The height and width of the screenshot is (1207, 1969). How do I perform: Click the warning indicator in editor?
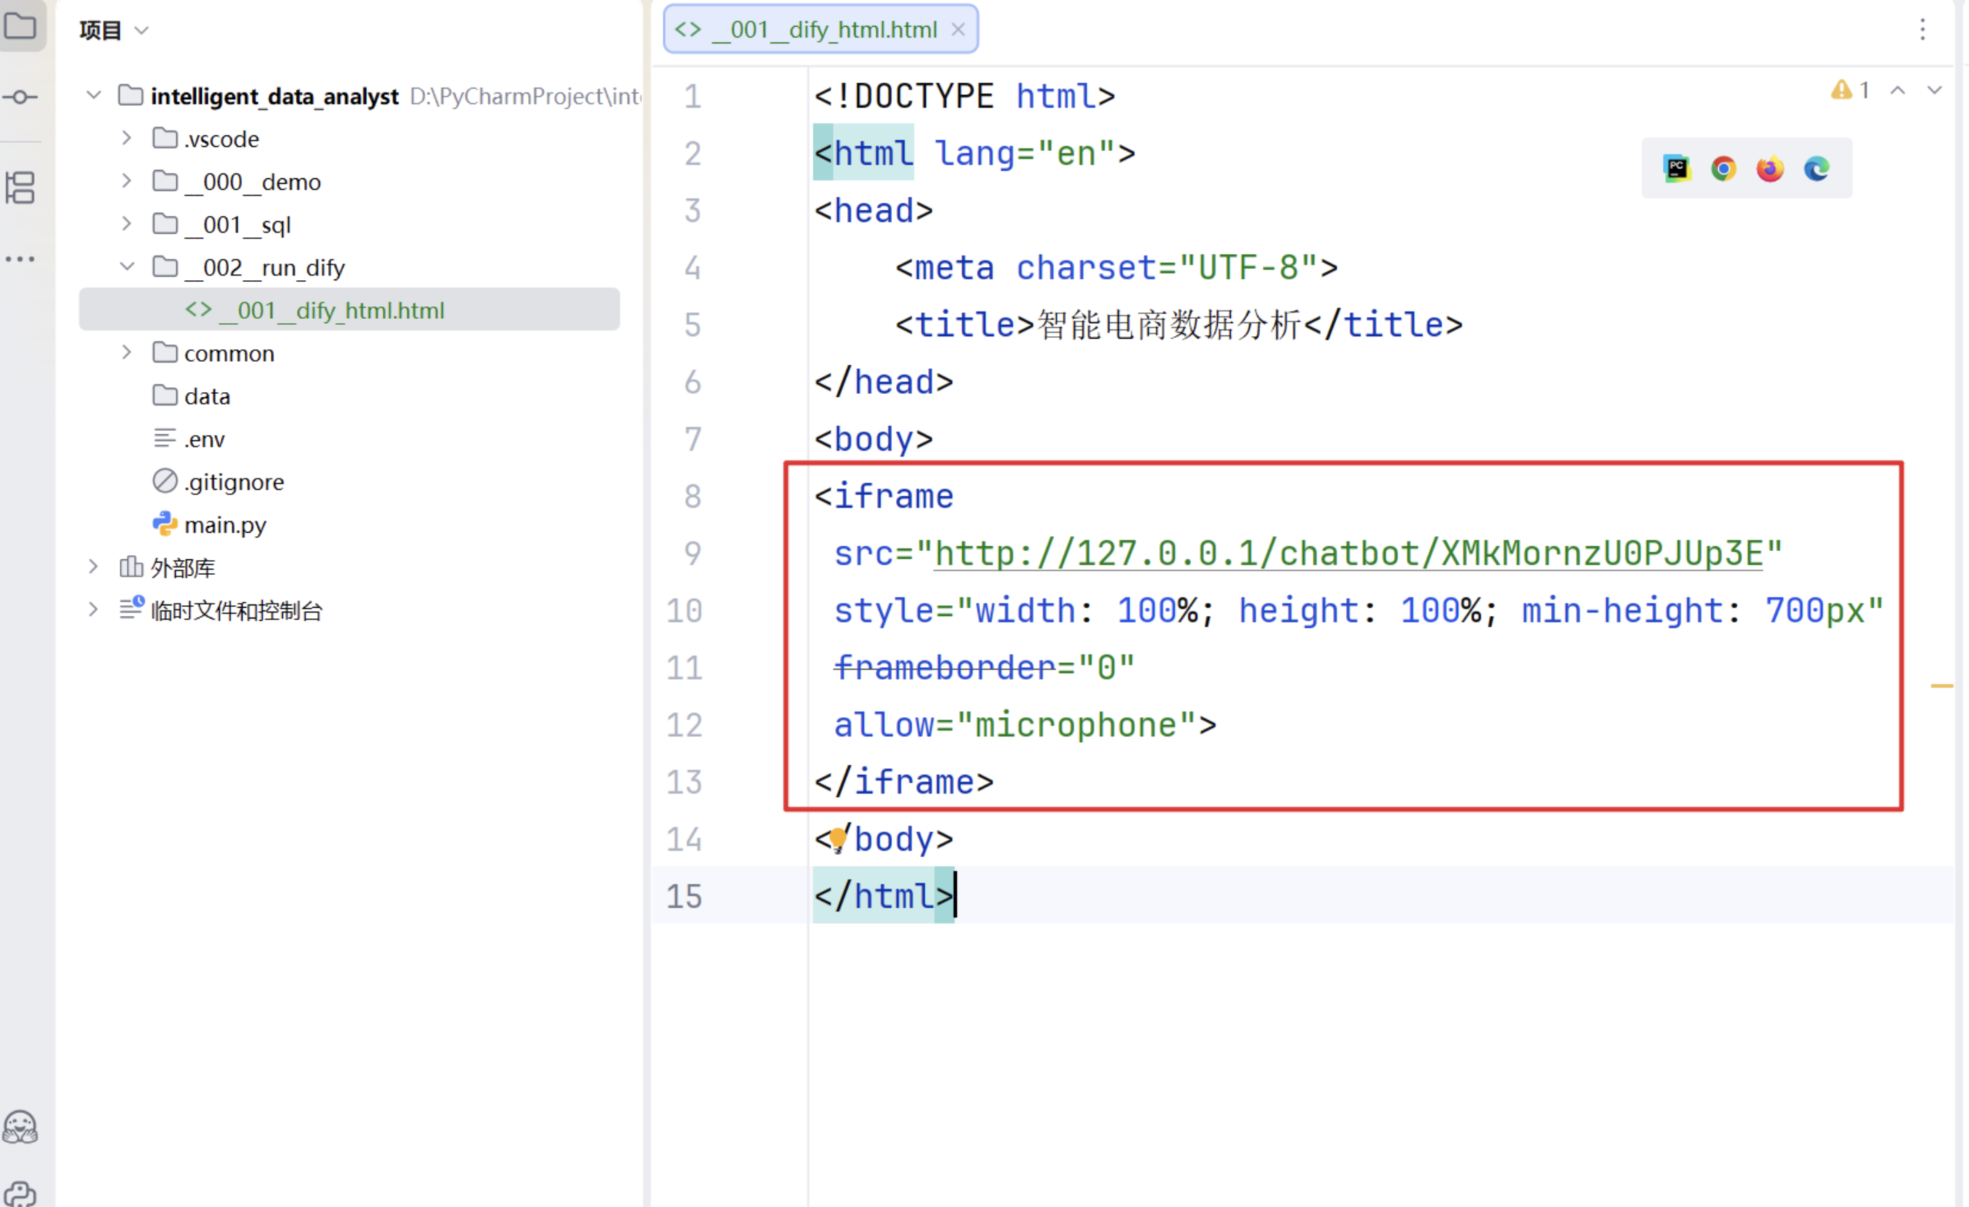pos(1850,90)
